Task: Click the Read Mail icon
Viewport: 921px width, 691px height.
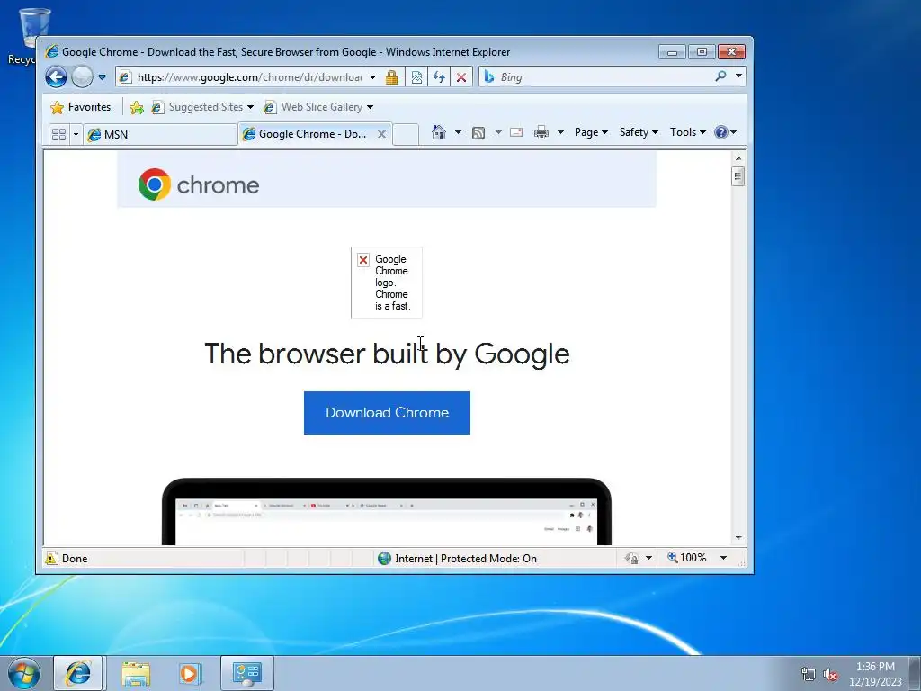Action: pos(516,132)
